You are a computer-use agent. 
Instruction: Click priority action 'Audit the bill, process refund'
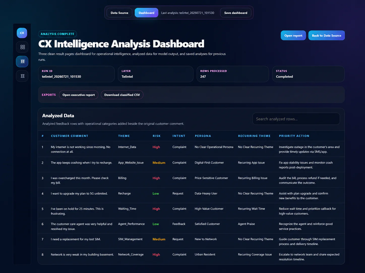308,180
